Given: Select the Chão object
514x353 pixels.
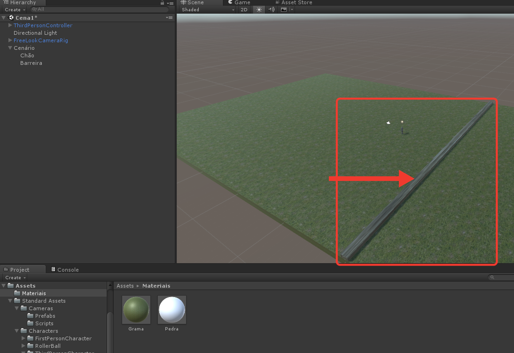Looking at the screenshot, I should [x=27, y=55].
